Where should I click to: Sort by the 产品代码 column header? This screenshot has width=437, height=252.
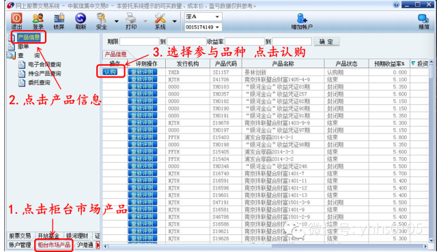pyautogui.click(x=226, y=63)
